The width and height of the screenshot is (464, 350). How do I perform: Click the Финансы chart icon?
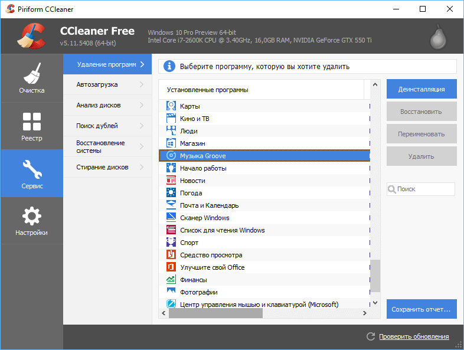171,280
